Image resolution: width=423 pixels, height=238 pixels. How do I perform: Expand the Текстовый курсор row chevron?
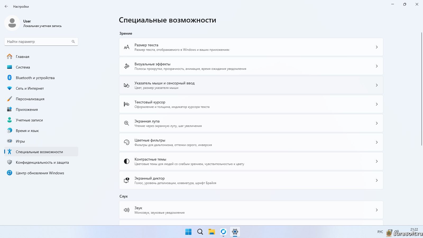point(376,104)
